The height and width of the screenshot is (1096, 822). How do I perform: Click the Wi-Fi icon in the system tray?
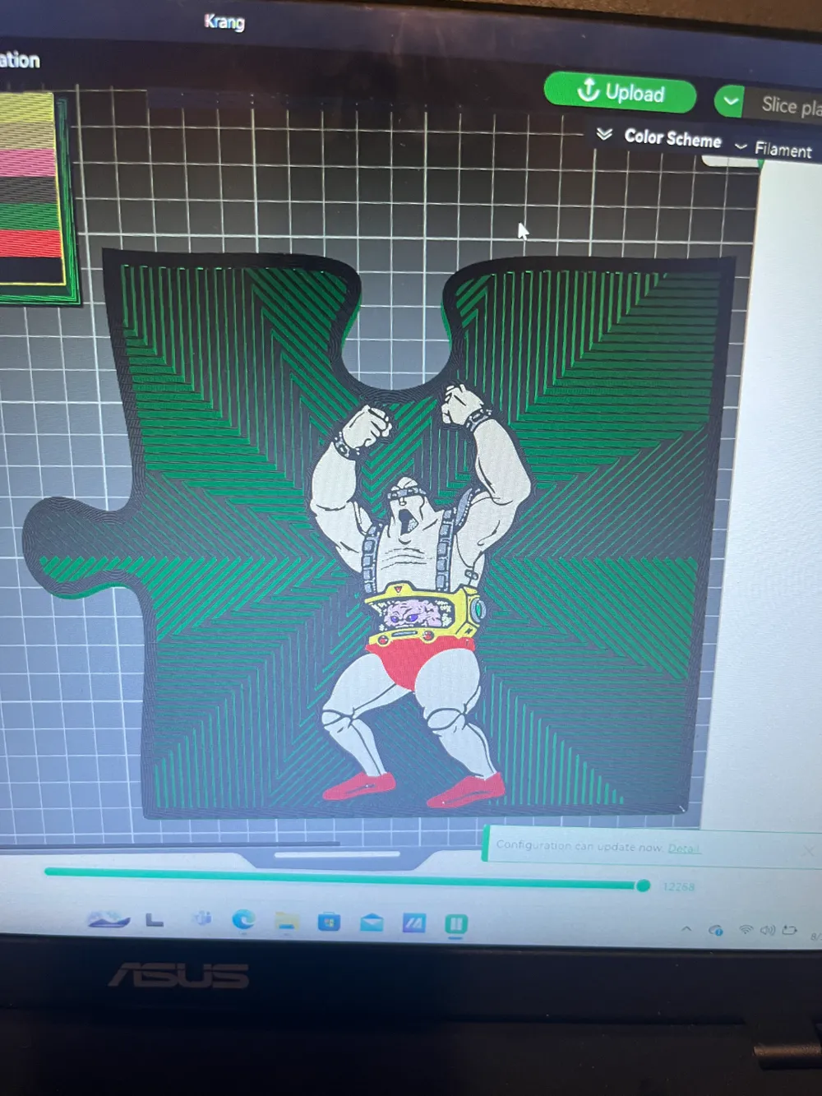(746, 930)
